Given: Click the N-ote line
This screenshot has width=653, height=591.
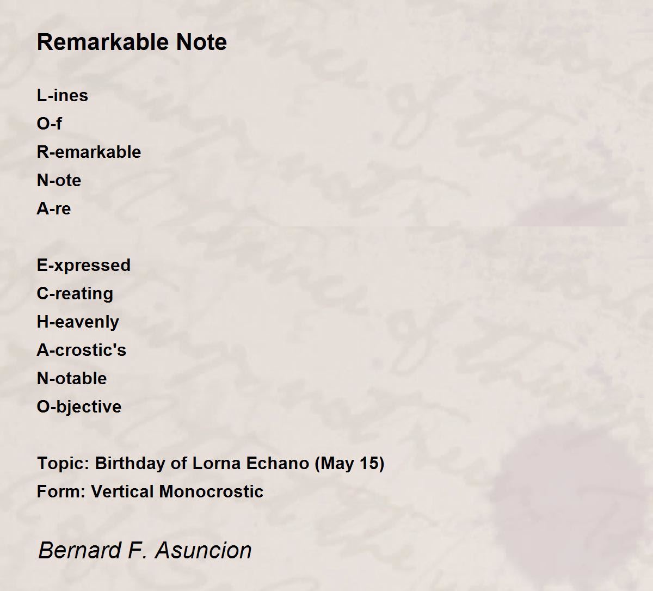Looking at the screenshot, I should coord(59,181).
